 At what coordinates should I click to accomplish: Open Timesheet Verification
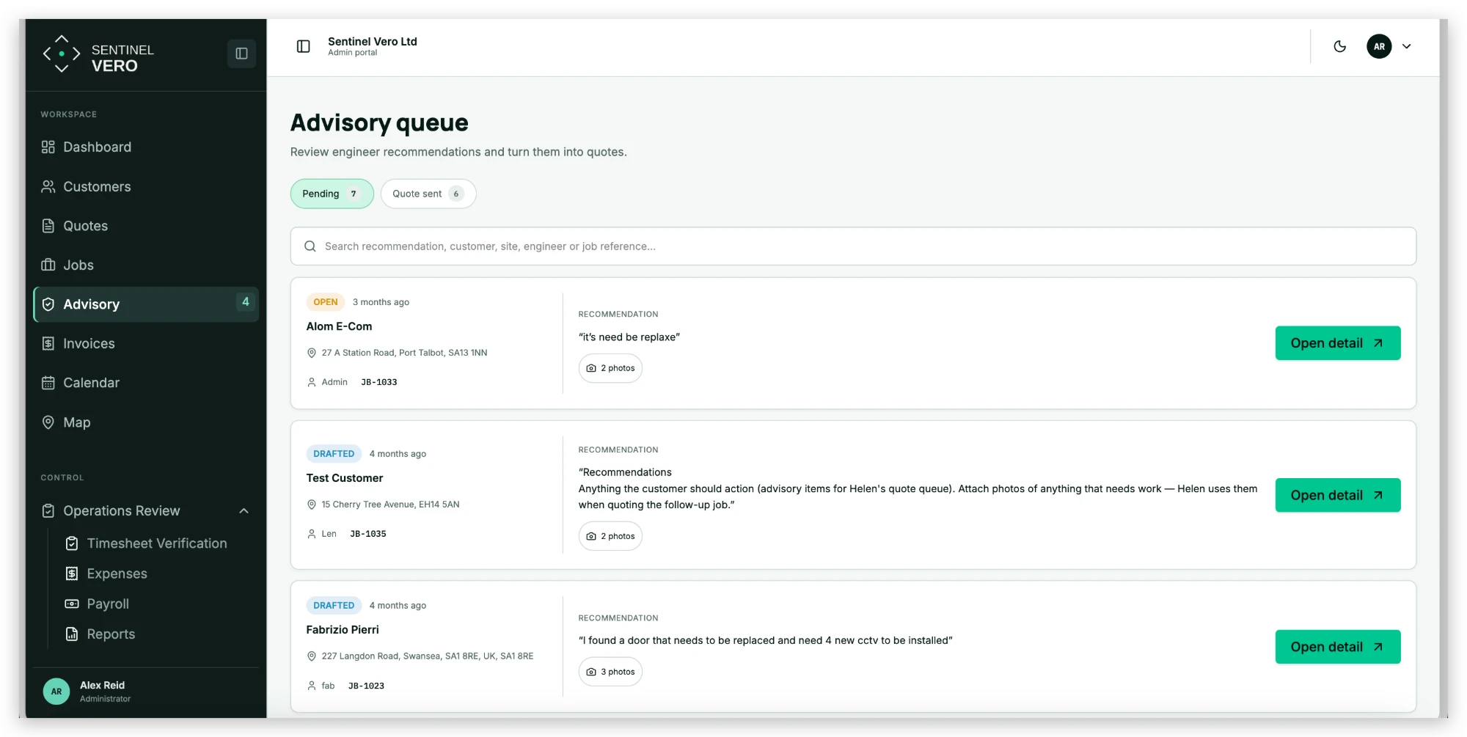156,543
